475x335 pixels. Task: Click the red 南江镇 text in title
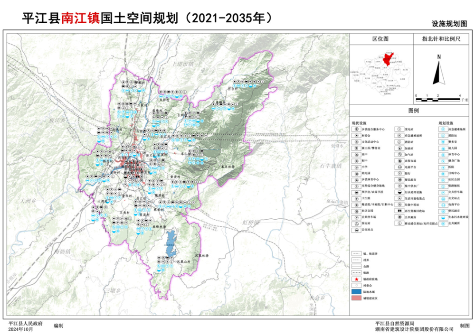79,17
